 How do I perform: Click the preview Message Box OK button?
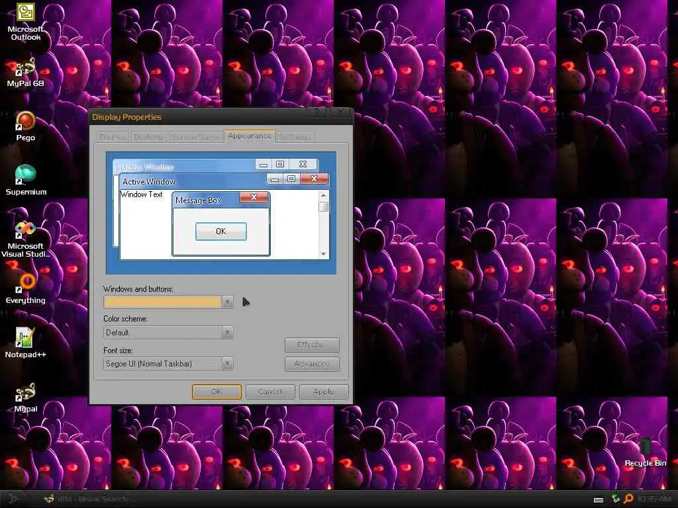(221, 232)
